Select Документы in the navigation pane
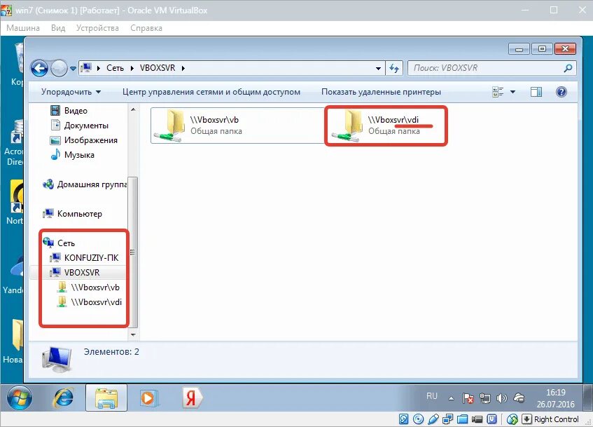The height and width of the screenshot is (427, 593). 79,126
